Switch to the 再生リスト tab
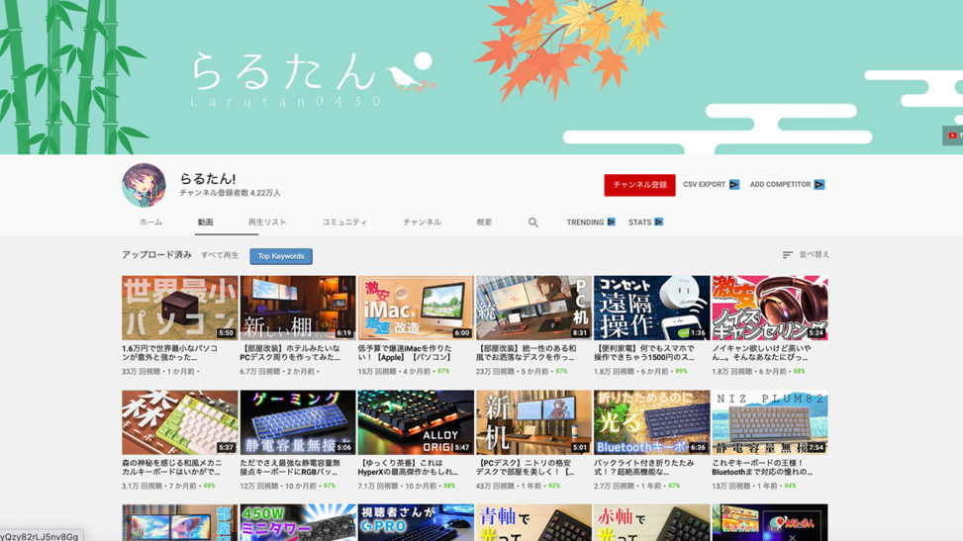 (267, 223)
